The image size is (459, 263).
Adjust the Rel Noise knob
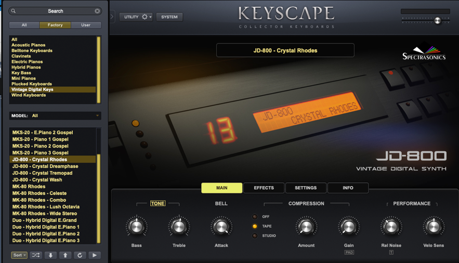391,227
